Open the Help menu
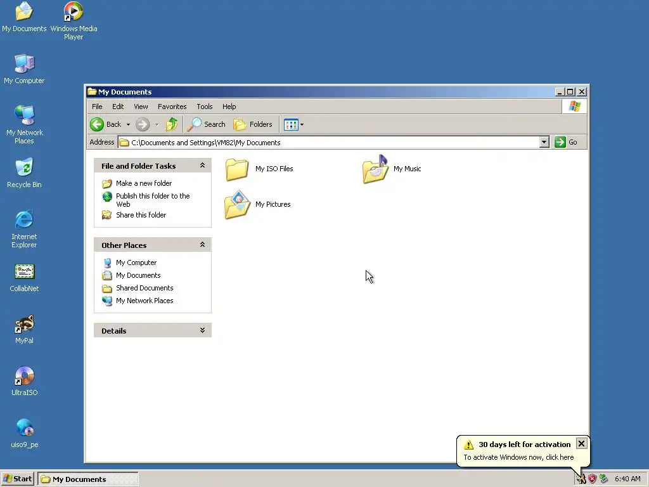This screenshot has height=487, width=649. pos(229,107)
